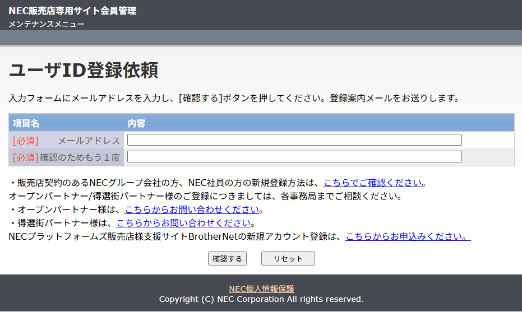Image resolution: width=522 pixels, height=312 pixels.
Task: Click the メンテナンスメニュー header text
Action: tap(47, 24)
